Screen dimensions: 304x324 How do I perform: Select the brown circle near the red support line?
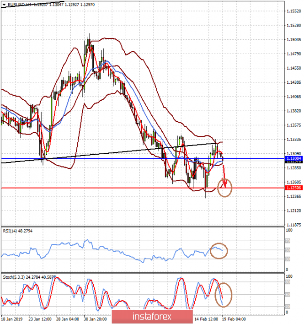(x=225, y=188)
